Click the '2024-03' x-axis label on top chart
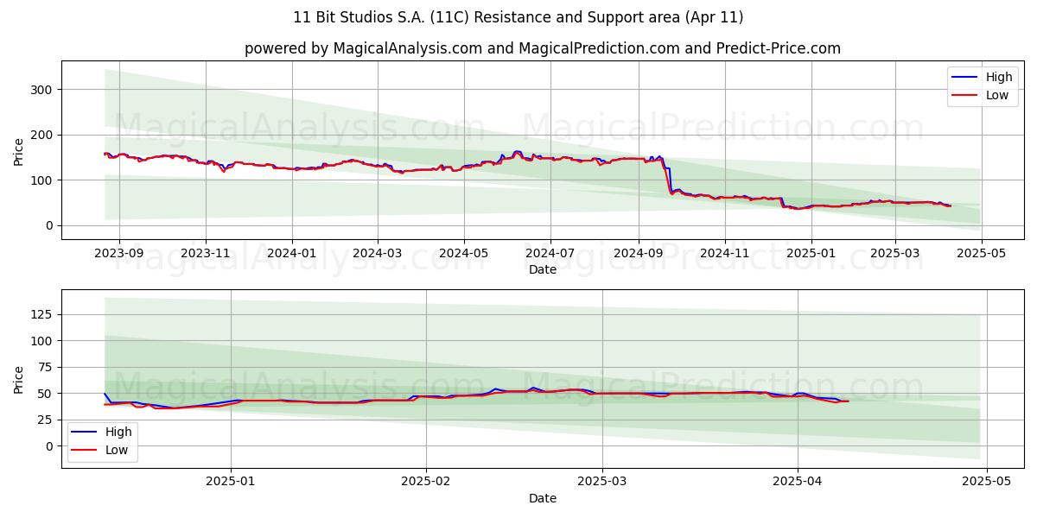1037x518 pixels. (x=377, y=253)
